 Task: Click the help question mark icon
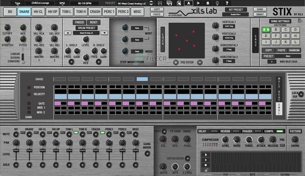tap(227, 3)
